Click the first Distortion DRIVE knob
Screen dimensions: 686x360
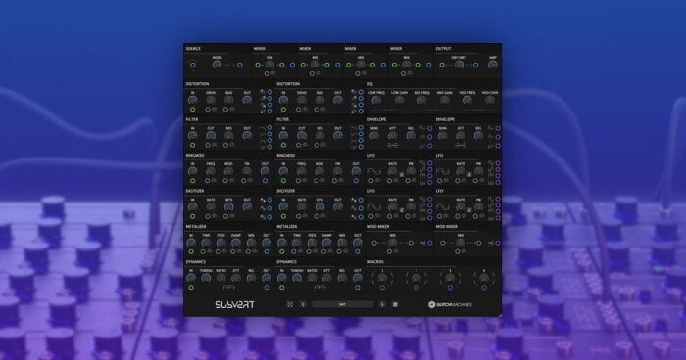(211, 101)
